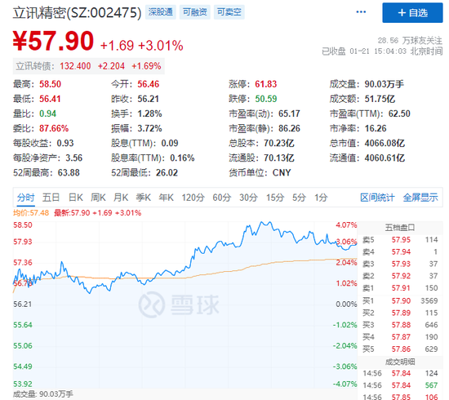Screen dimensions: 449x400
Task: Click the 成交量 value 90.03万手 in stats
Action: (384, 84)
